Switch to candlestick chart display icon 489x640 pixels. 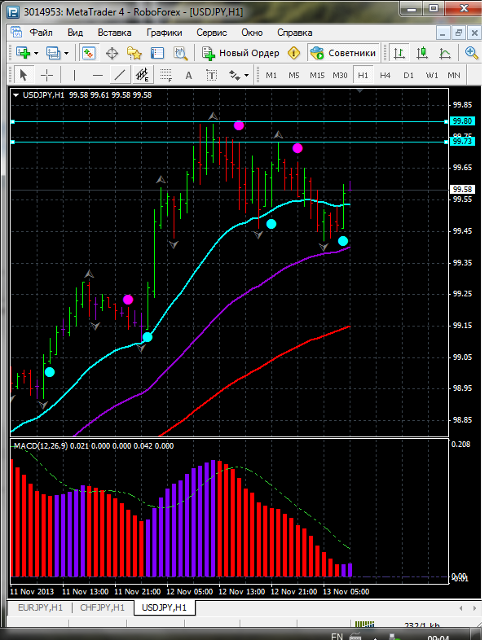click(422, 53)
